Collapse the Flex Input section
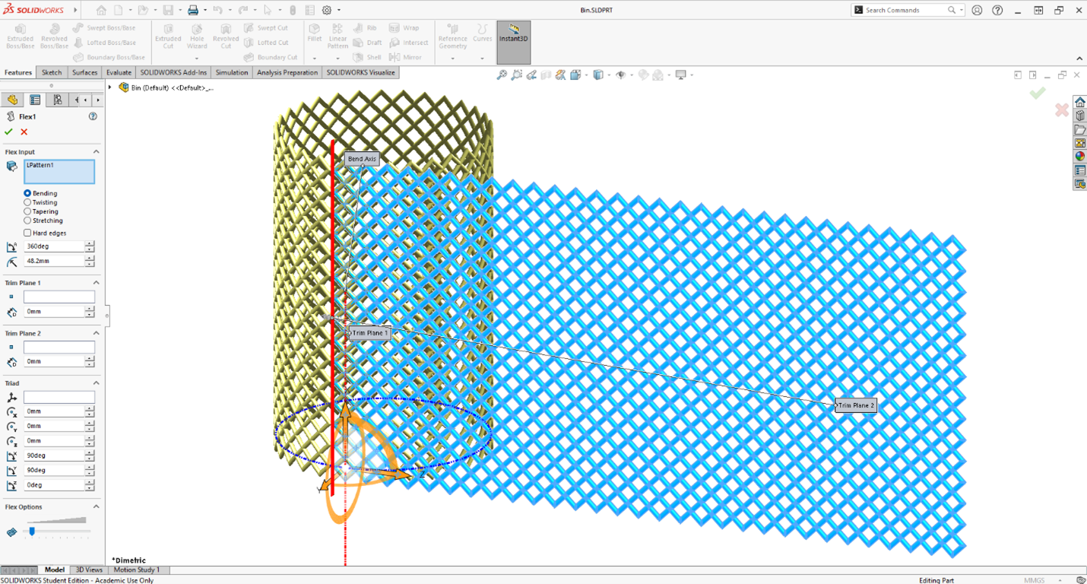 point(96,152)
